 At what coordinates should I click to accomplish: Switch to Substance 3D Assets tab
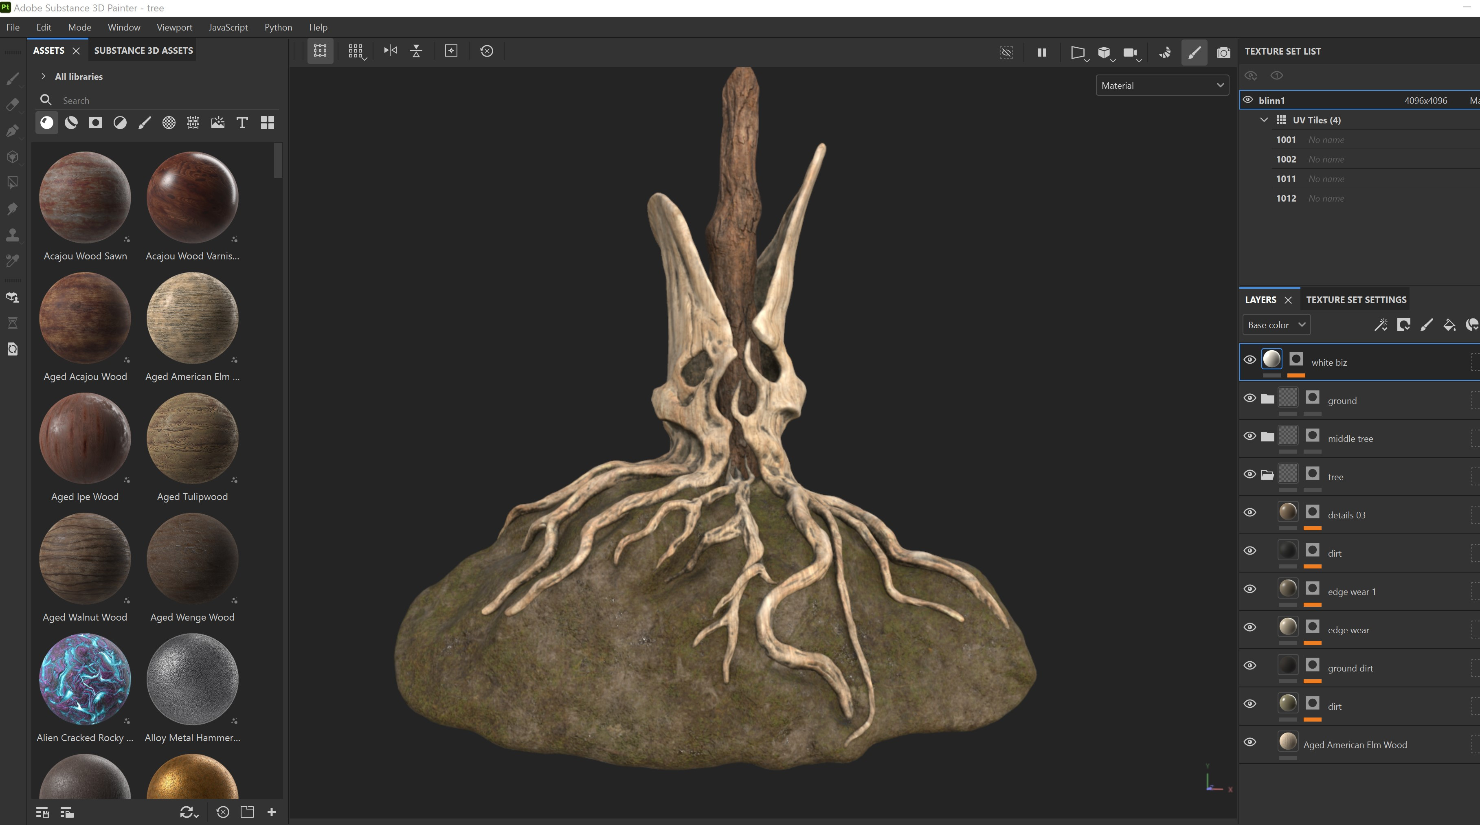click(143, 50)
